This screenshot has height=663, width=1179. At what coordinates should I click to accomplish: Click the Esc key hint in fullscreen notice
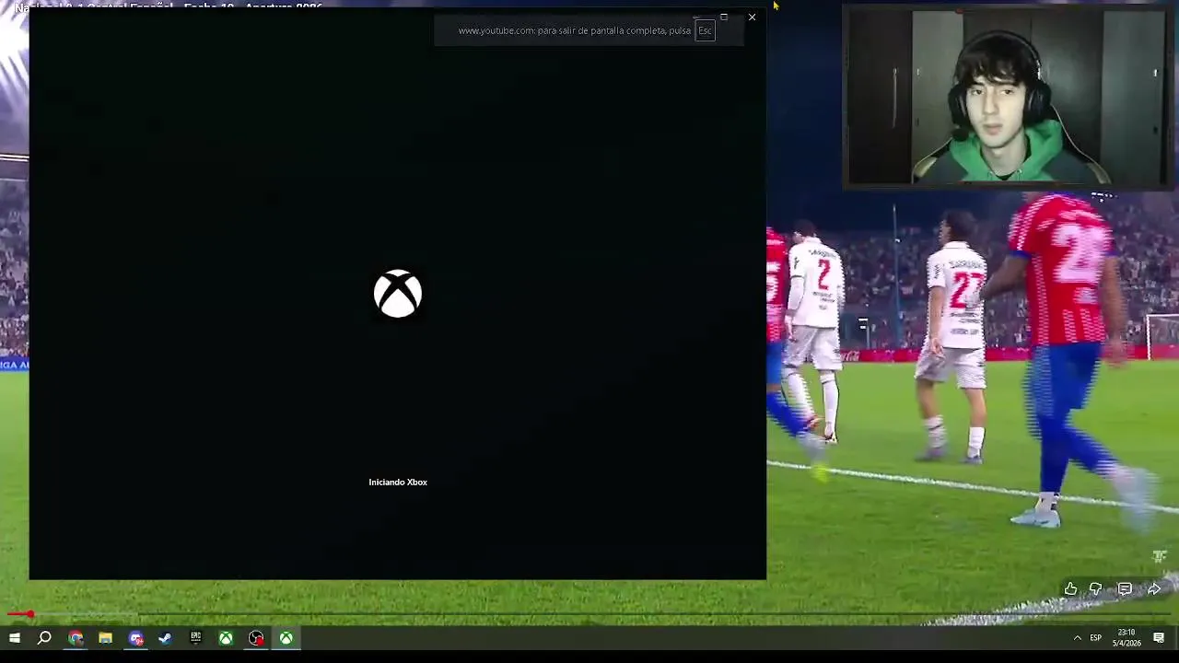click(705, 30)
